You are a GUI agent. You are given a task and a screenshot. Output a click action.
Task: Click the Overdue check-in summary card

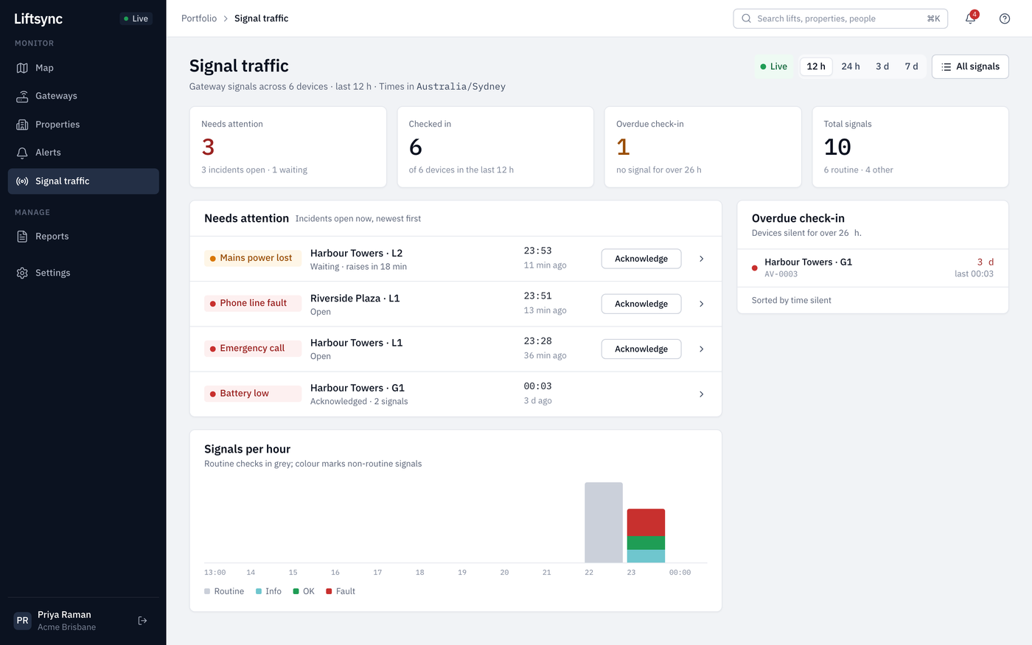click(702, 147)
